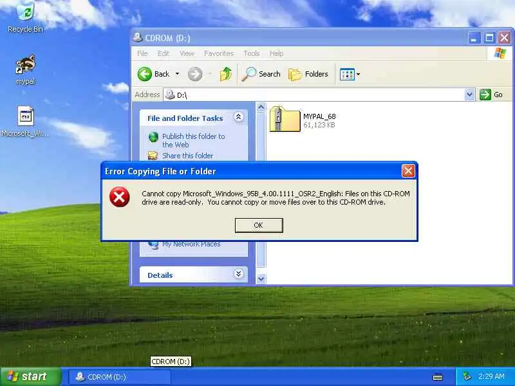Image resolution: width=515 pixels, height=386 pixels.
Task: Click the CD drive icon in title bar
Action: tap(137, 37)
